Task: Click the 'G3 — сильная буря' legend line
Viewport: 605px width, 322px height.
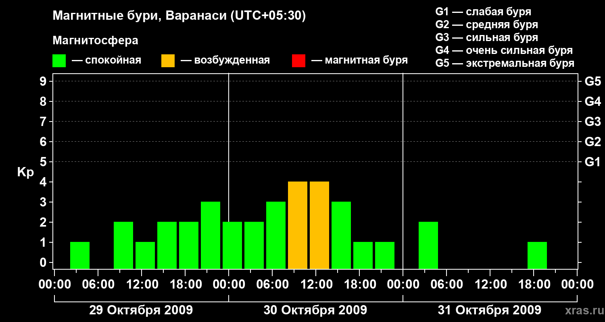Action: tap(487, 37)
